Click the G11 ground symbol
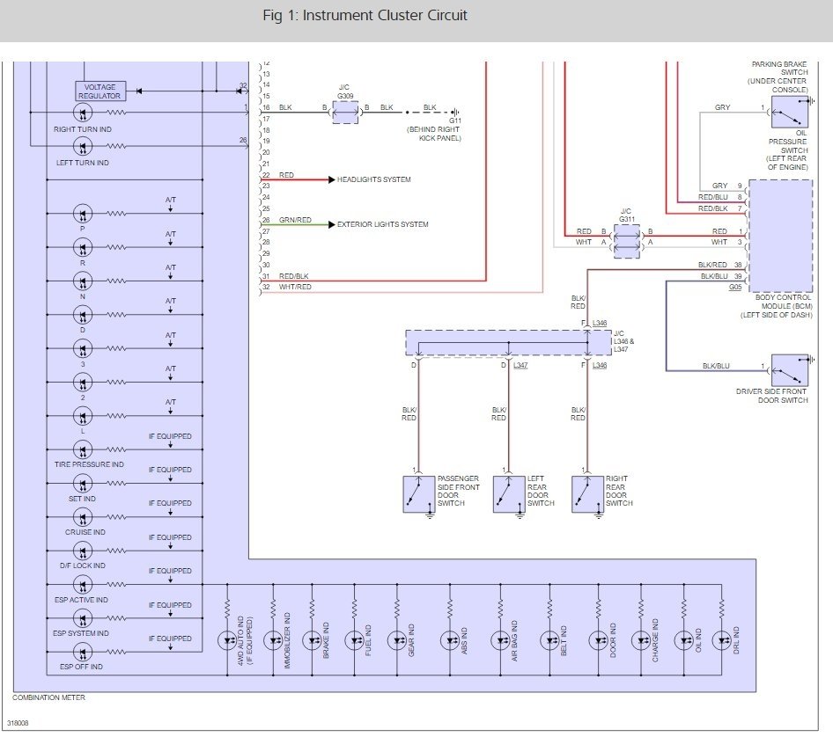Screen dimensions: 833x737 455,113
